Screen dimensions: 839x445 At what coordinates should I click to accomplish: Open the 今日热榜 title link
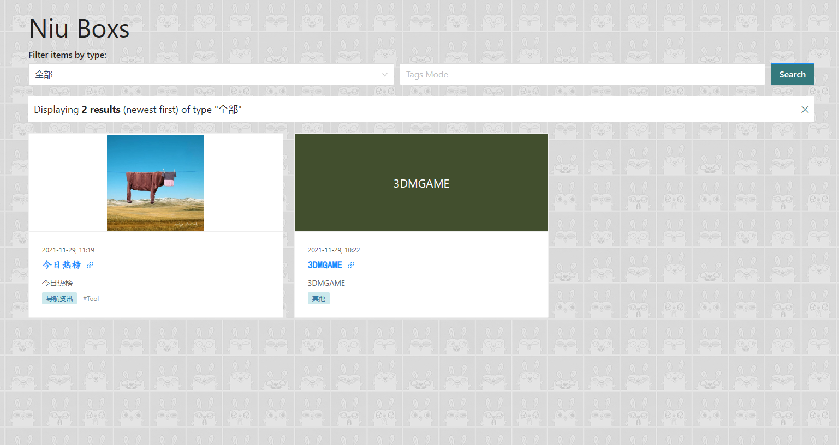tap(62, 265)
